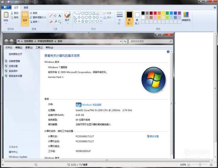Choose the Triangle shape
This screenshot has width=218, height=168.
click(x=98, y=13)
